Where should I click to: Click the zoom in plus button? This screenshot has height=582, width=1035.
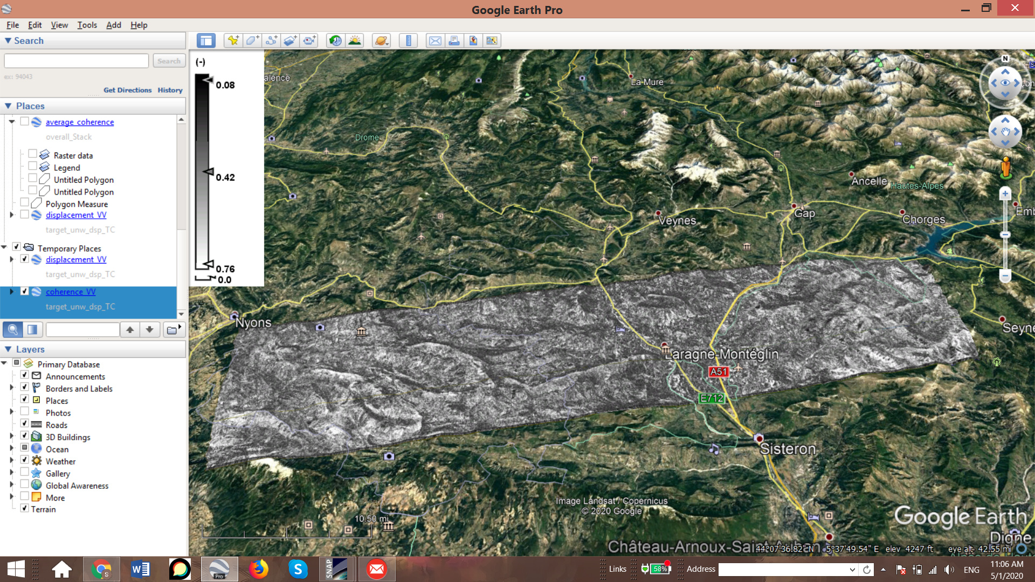point(1005,193)
